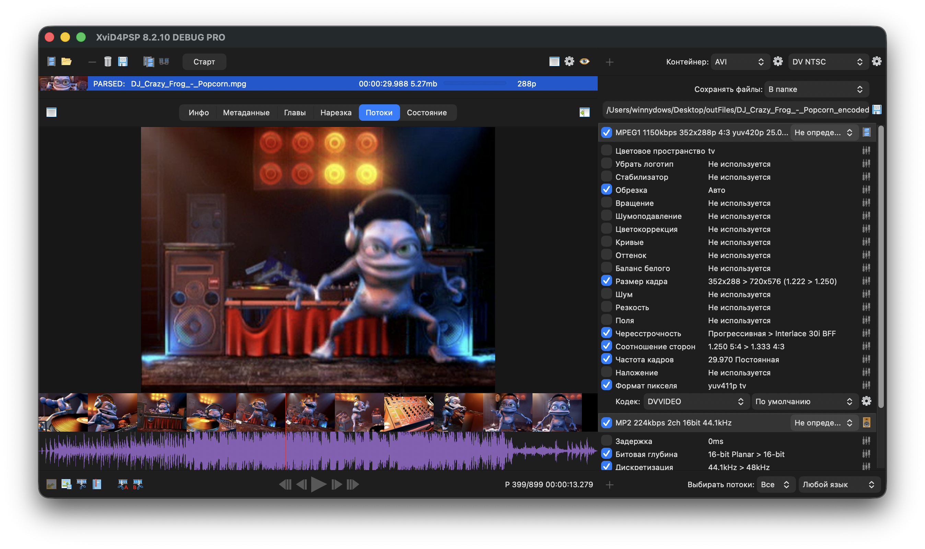Open filter settings sliders for Обрезка
The image size is (925, 549).
pyautogui.click(x=866, y=190)
